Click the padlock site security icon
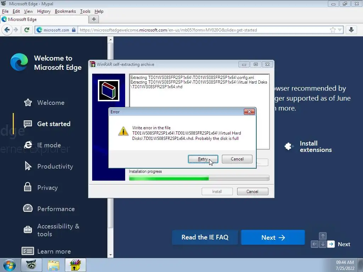This screenshot has height=272, width=363. (x=74, y=30)
